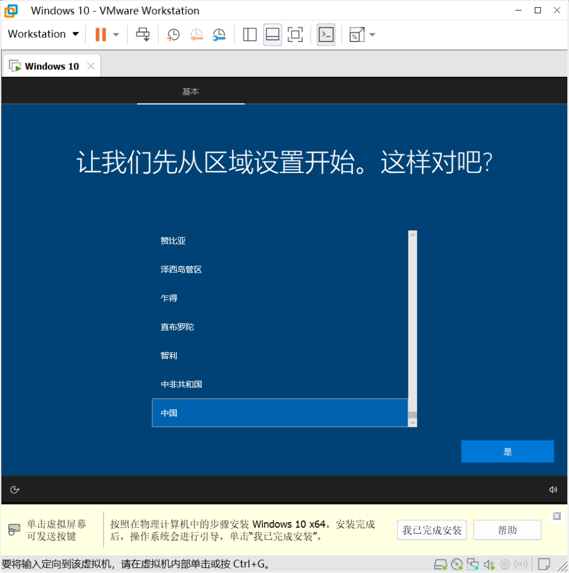Toggle the library sidebar view

point(250,35)
